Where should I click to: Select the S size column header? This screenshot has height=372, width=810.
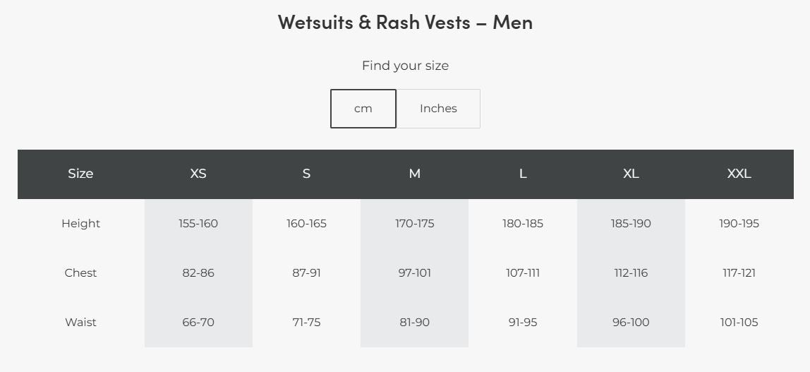click(306, 174)
